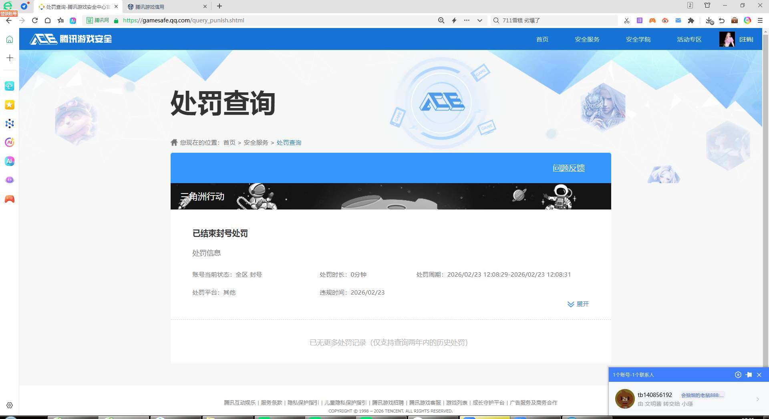Open settings icon in chat popup header
This screenshot has width=769, height=419.
click(x=738, y=375)
